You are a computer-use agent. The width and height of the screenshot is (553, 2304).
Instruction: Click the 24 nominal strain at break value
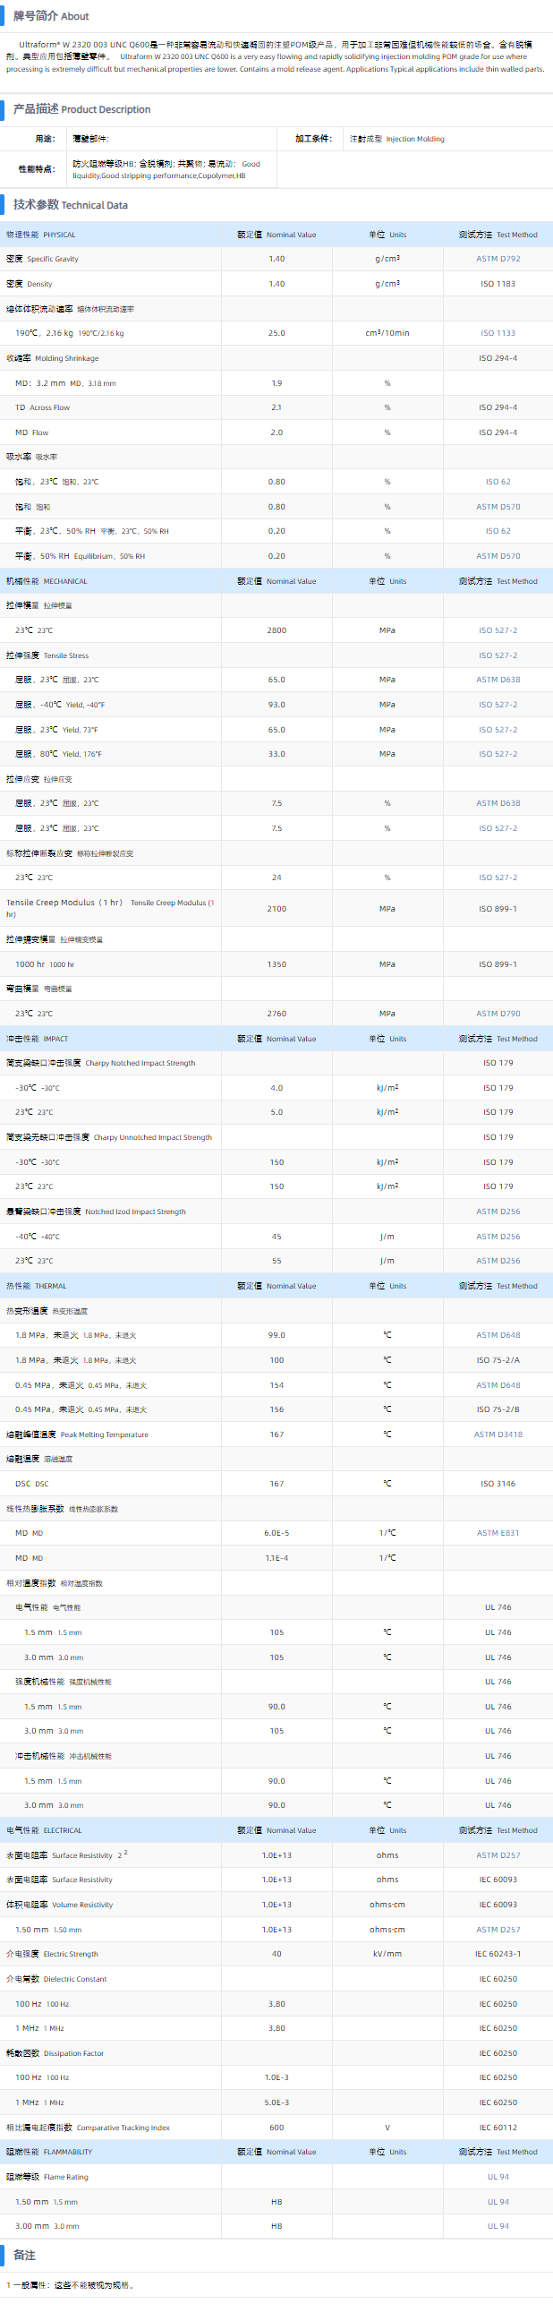tap(276, 878)
